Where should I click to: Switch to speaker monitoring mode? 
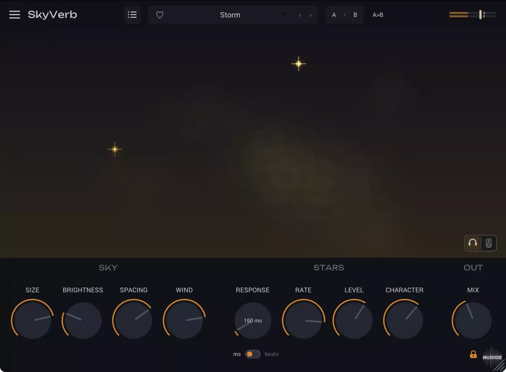(488, 243)
